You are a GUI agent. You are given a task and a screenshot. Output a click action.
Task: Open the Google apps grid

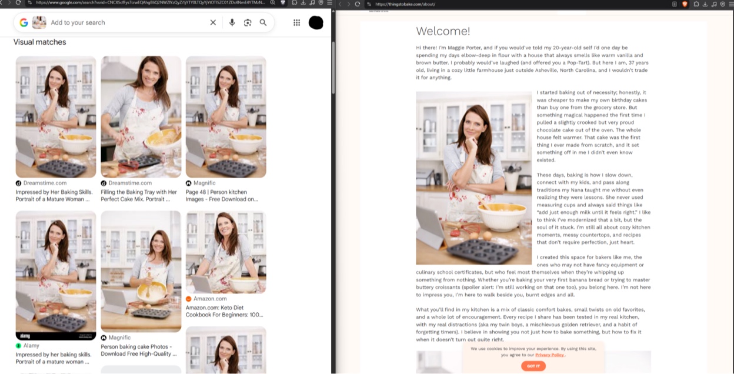(x=296, y=22)
